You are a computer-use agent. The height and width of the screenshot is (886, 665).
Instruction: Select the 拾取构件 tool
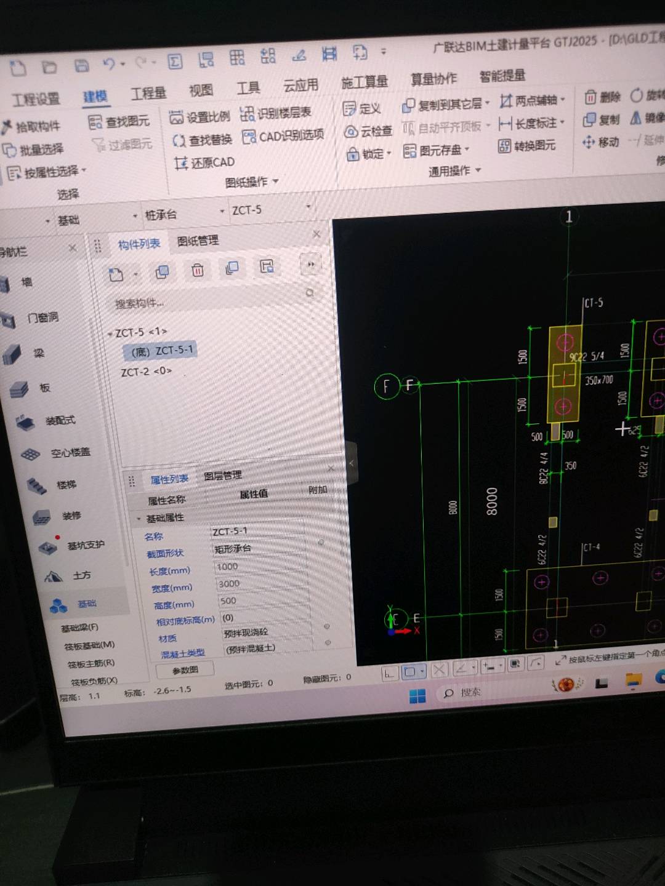[31, 127]
